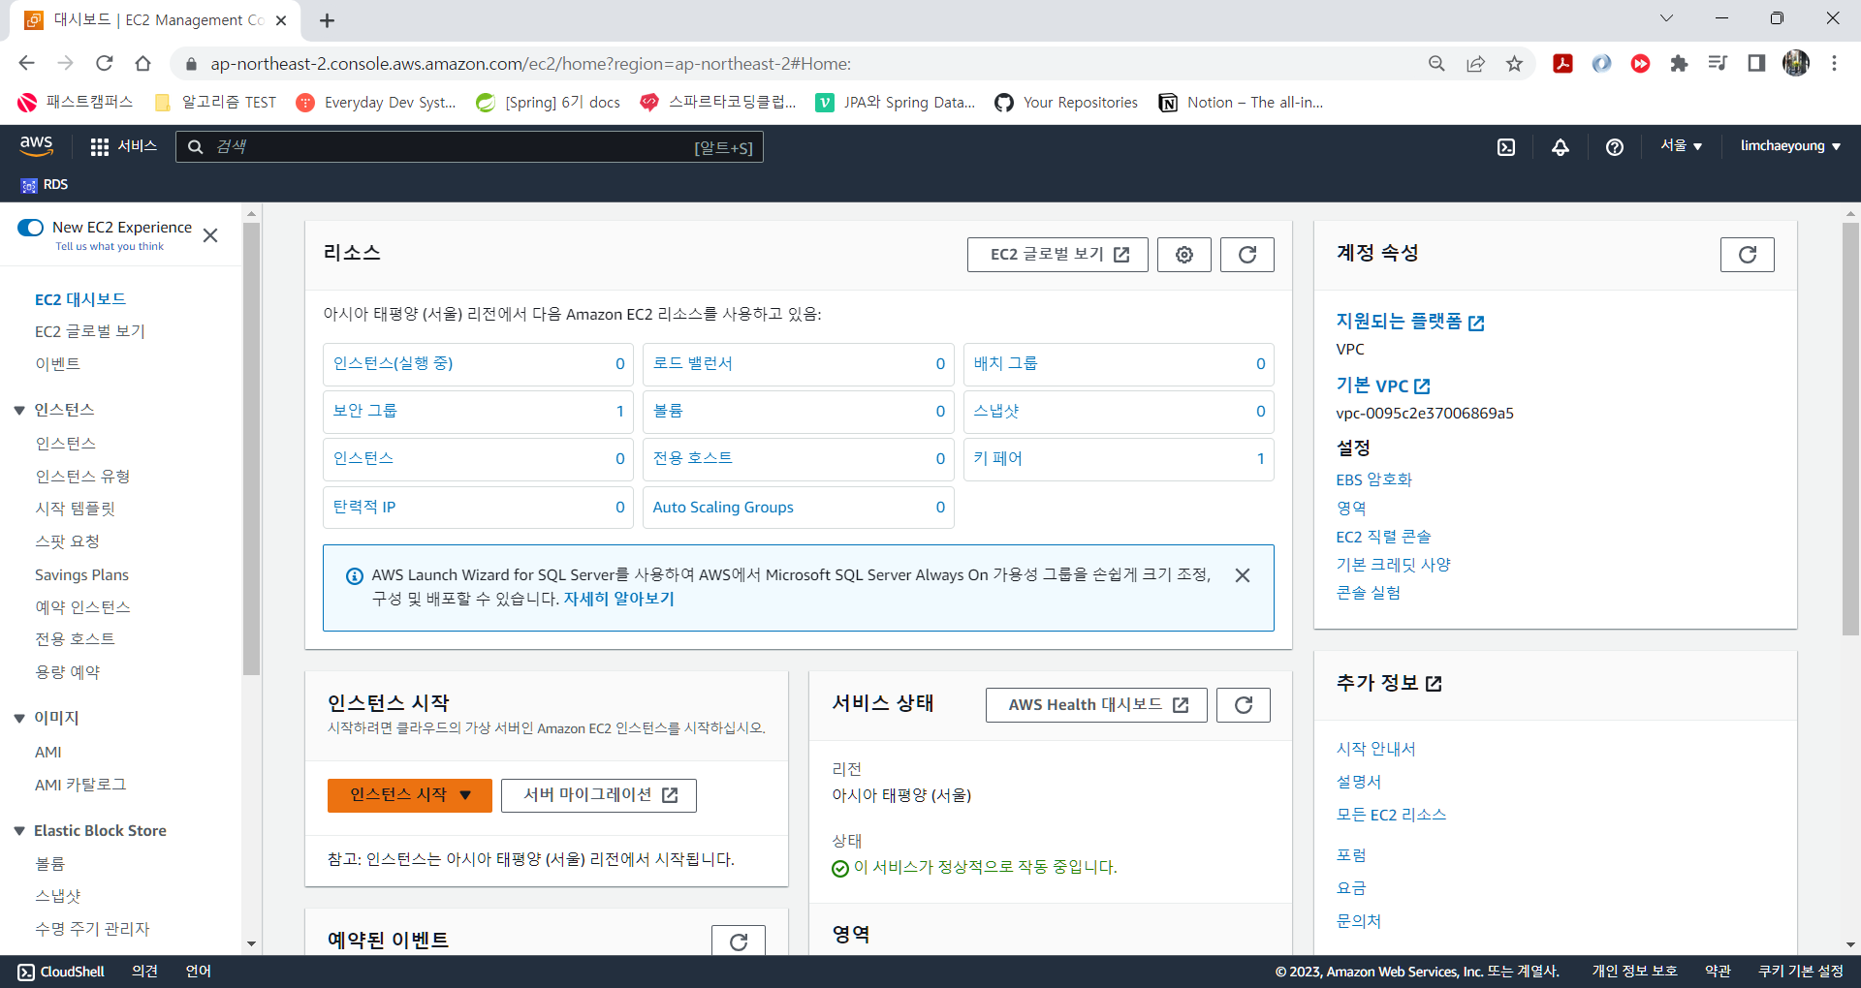
Task: Collapse the 이미지 sidebar section
Action: coord(19,719)
